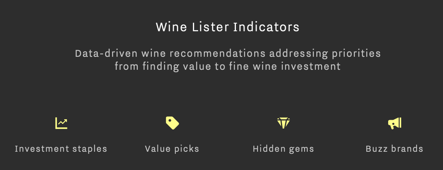The image size is (443, 170).
Task: Click the Wine Lister Indicators heading
Action: [227, 27]
